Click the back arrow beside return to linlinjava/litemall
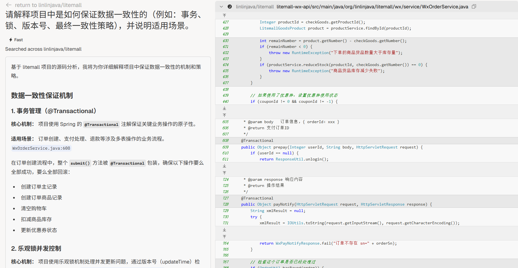The height and width of the screenshot is (268, 518). [9, 5]
